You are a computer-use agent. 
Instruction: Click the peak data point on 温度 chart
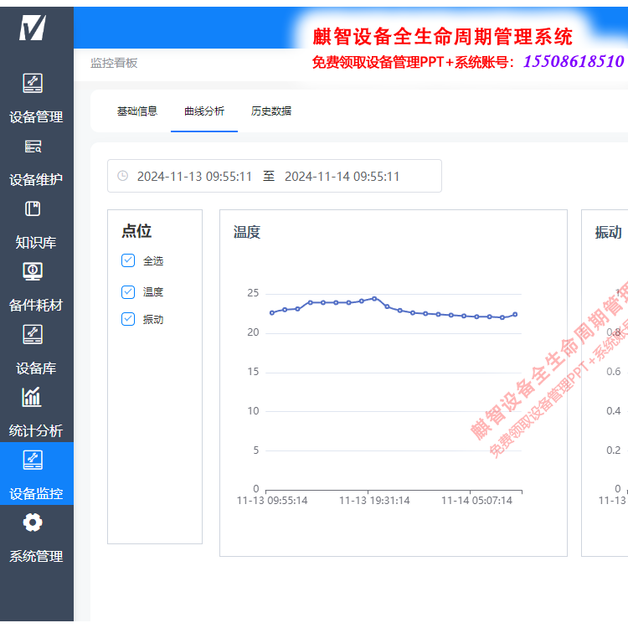(374, 298)
